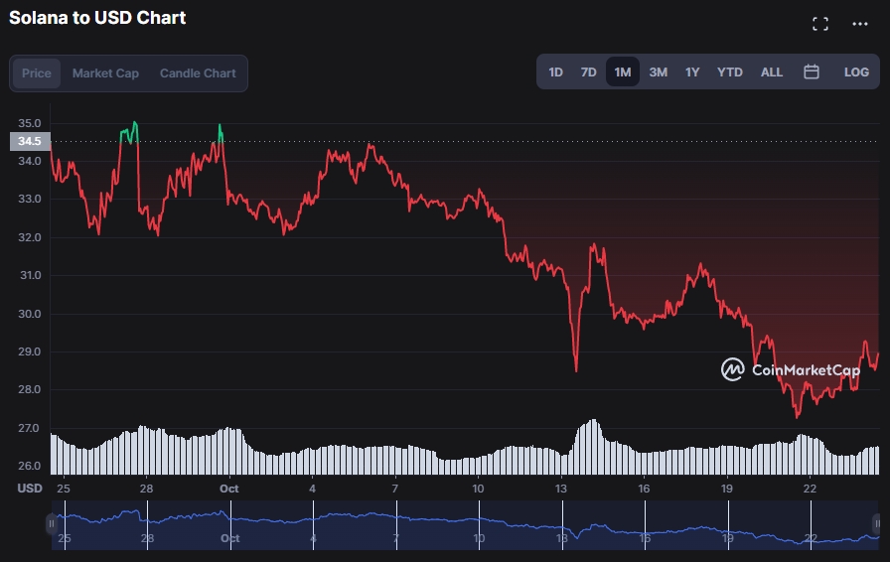890x562 pixels.
Task: Show ALL time price history
Action: (x=772, y=72)
